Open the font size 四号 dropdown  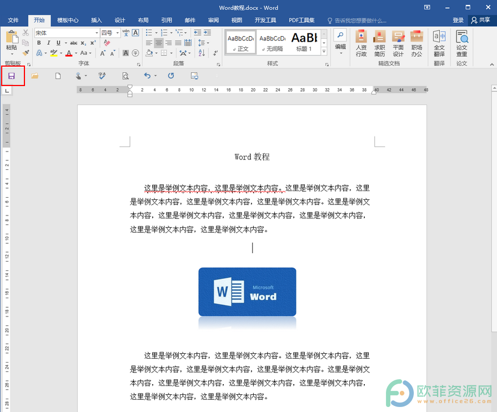tap(118, 33)
